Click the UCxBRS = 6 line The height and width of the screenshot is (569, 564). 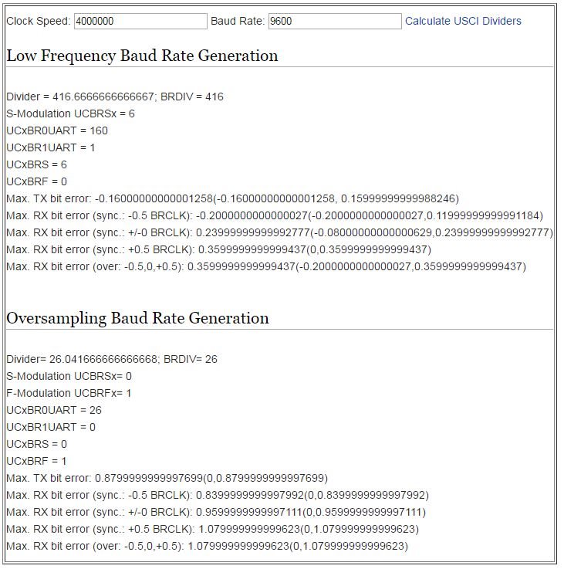[x=36, y=164]
